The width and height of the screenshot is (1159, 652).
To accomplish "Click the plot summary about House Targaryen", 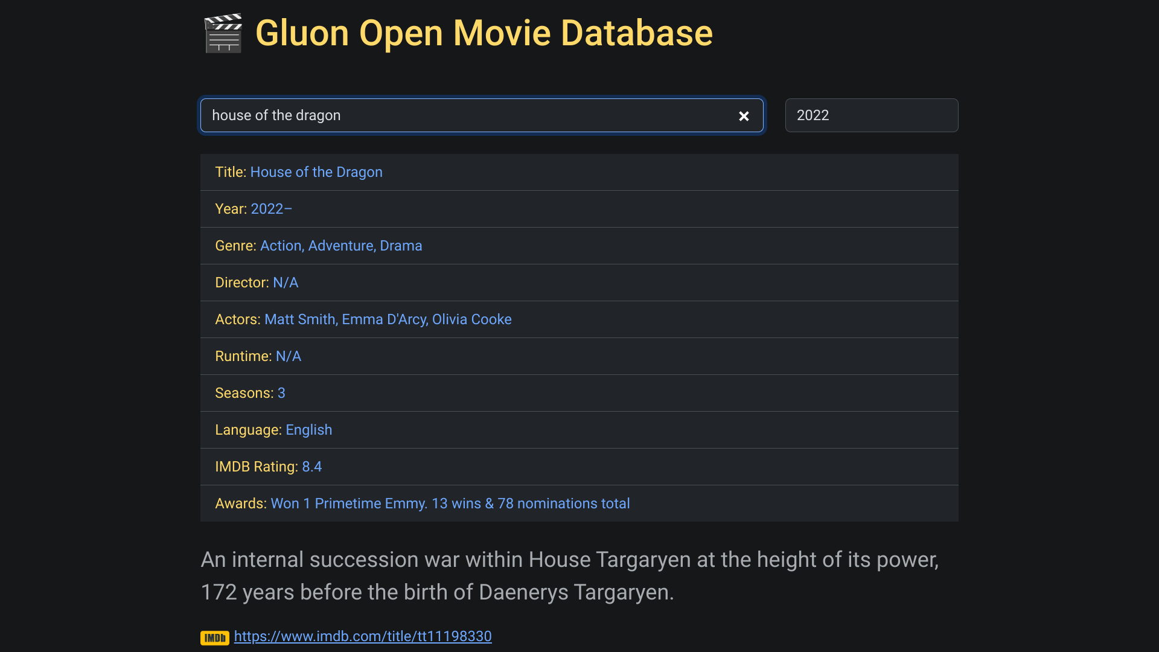I will (x=569, y=575).
